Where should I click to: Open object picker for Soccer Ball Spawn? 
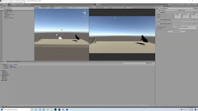coord(197,27)
